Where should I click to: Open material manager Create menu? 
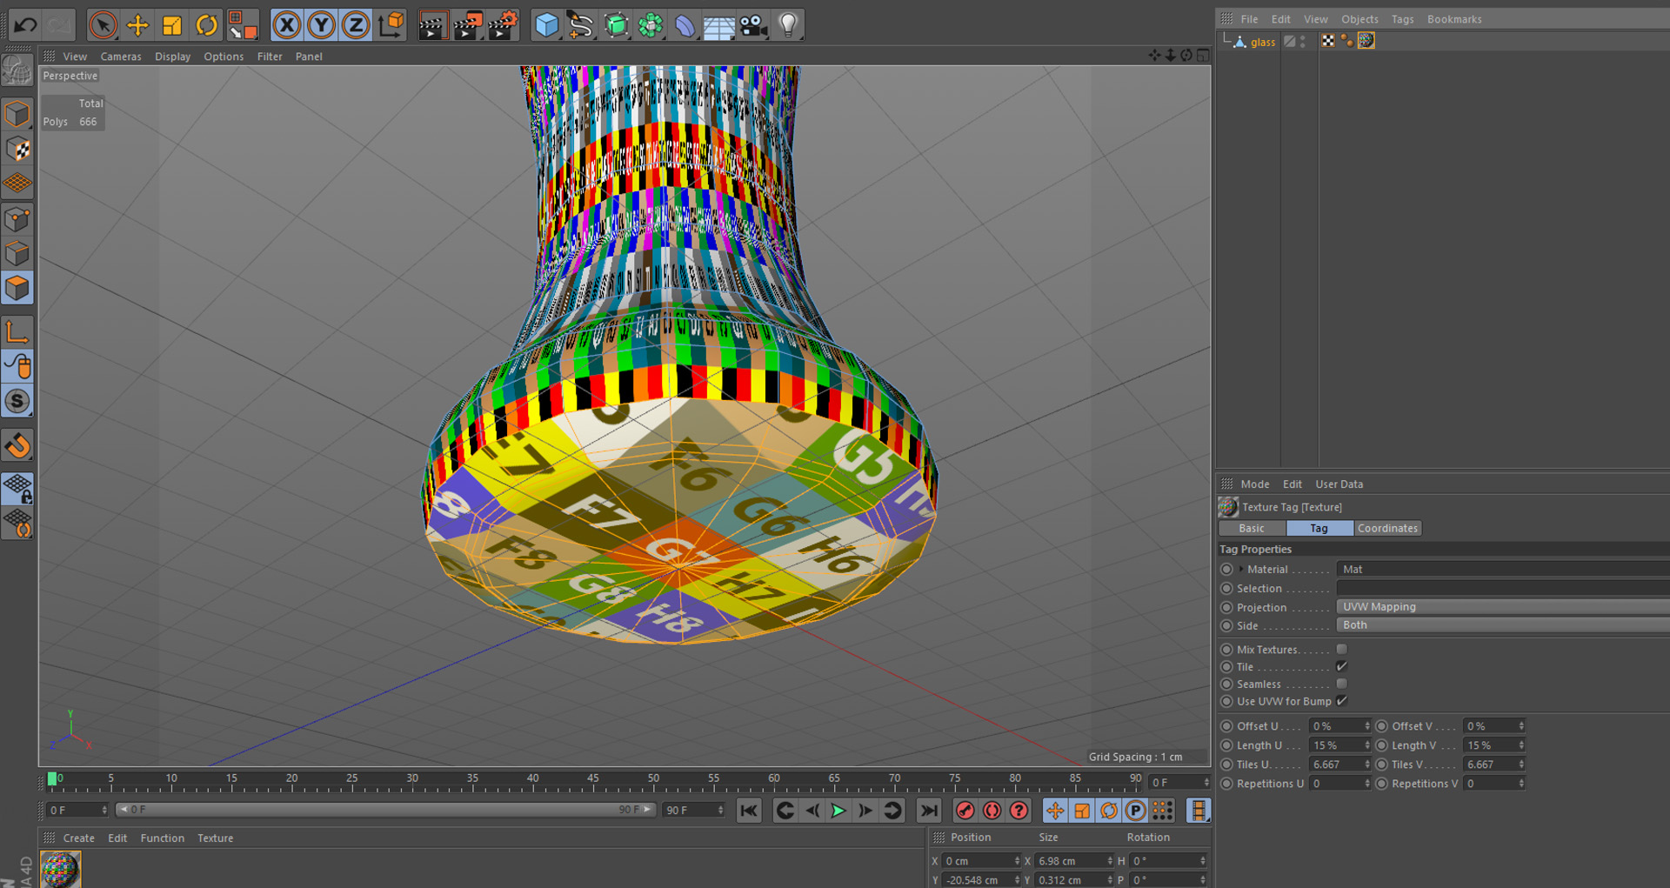coord(78,838)
